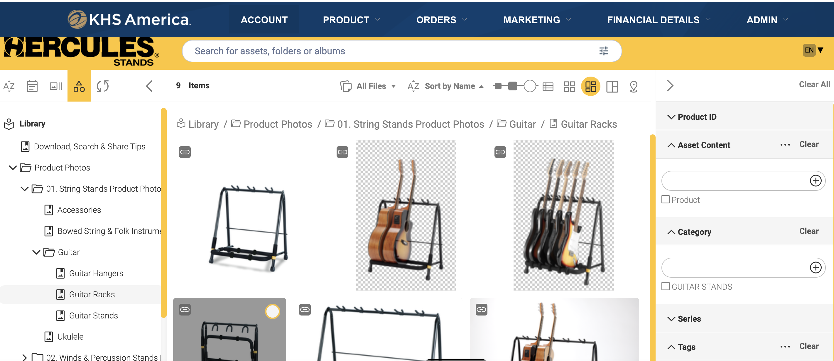This screenshot has height=361, width=834.
Task: Click the asset search input field
Action: pos(389,51)
